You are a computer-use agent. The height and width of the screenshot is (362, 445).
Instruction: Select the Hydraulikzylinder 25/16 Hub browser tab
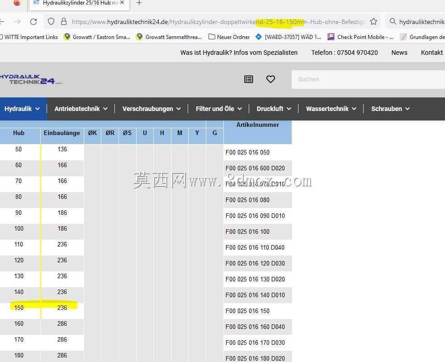[x=80, y=4]
